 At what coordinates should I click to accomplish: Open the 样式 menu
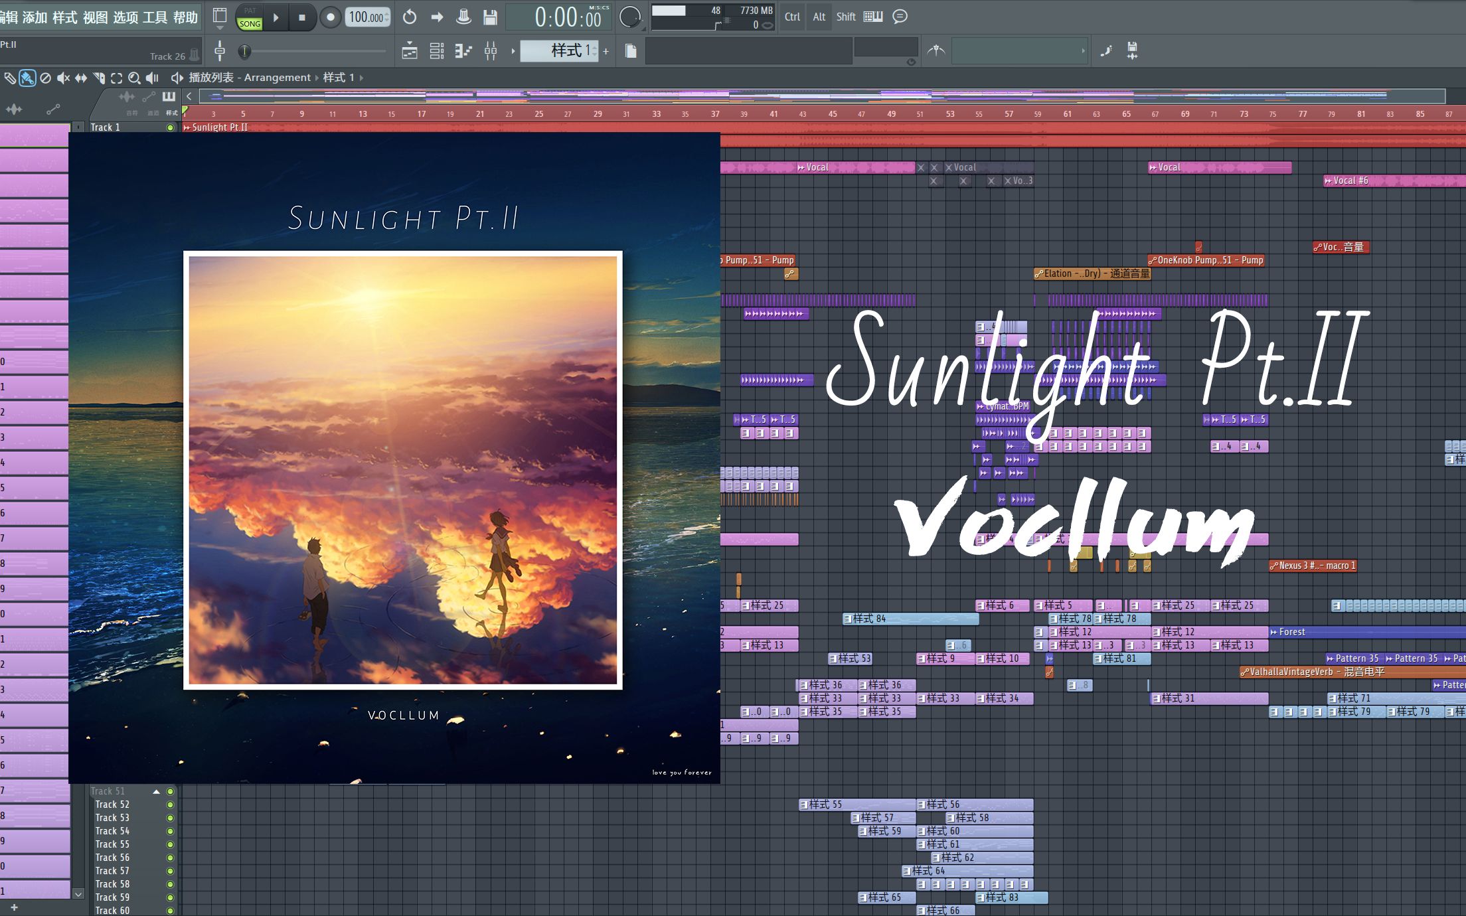64,17
